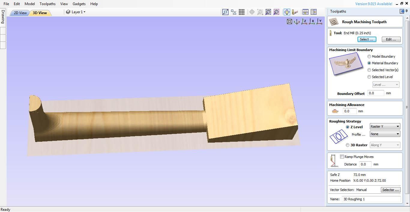Click the Select button to change the tool

click(366, 39)
